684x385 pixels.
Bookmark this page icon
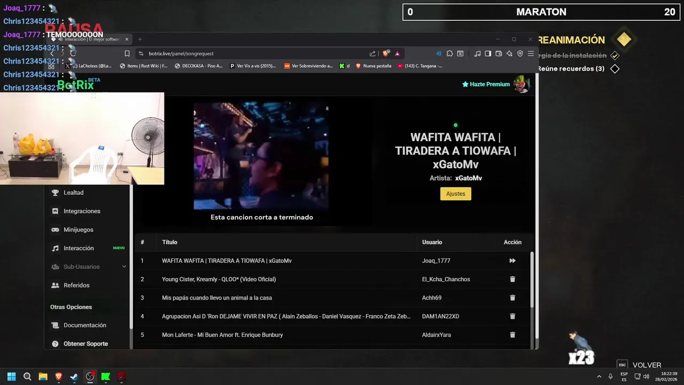click(x=127, y=53)
